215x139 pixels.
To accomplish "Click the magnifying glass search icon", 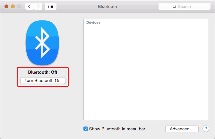I will pyautogui.click(x=174, y=7).
